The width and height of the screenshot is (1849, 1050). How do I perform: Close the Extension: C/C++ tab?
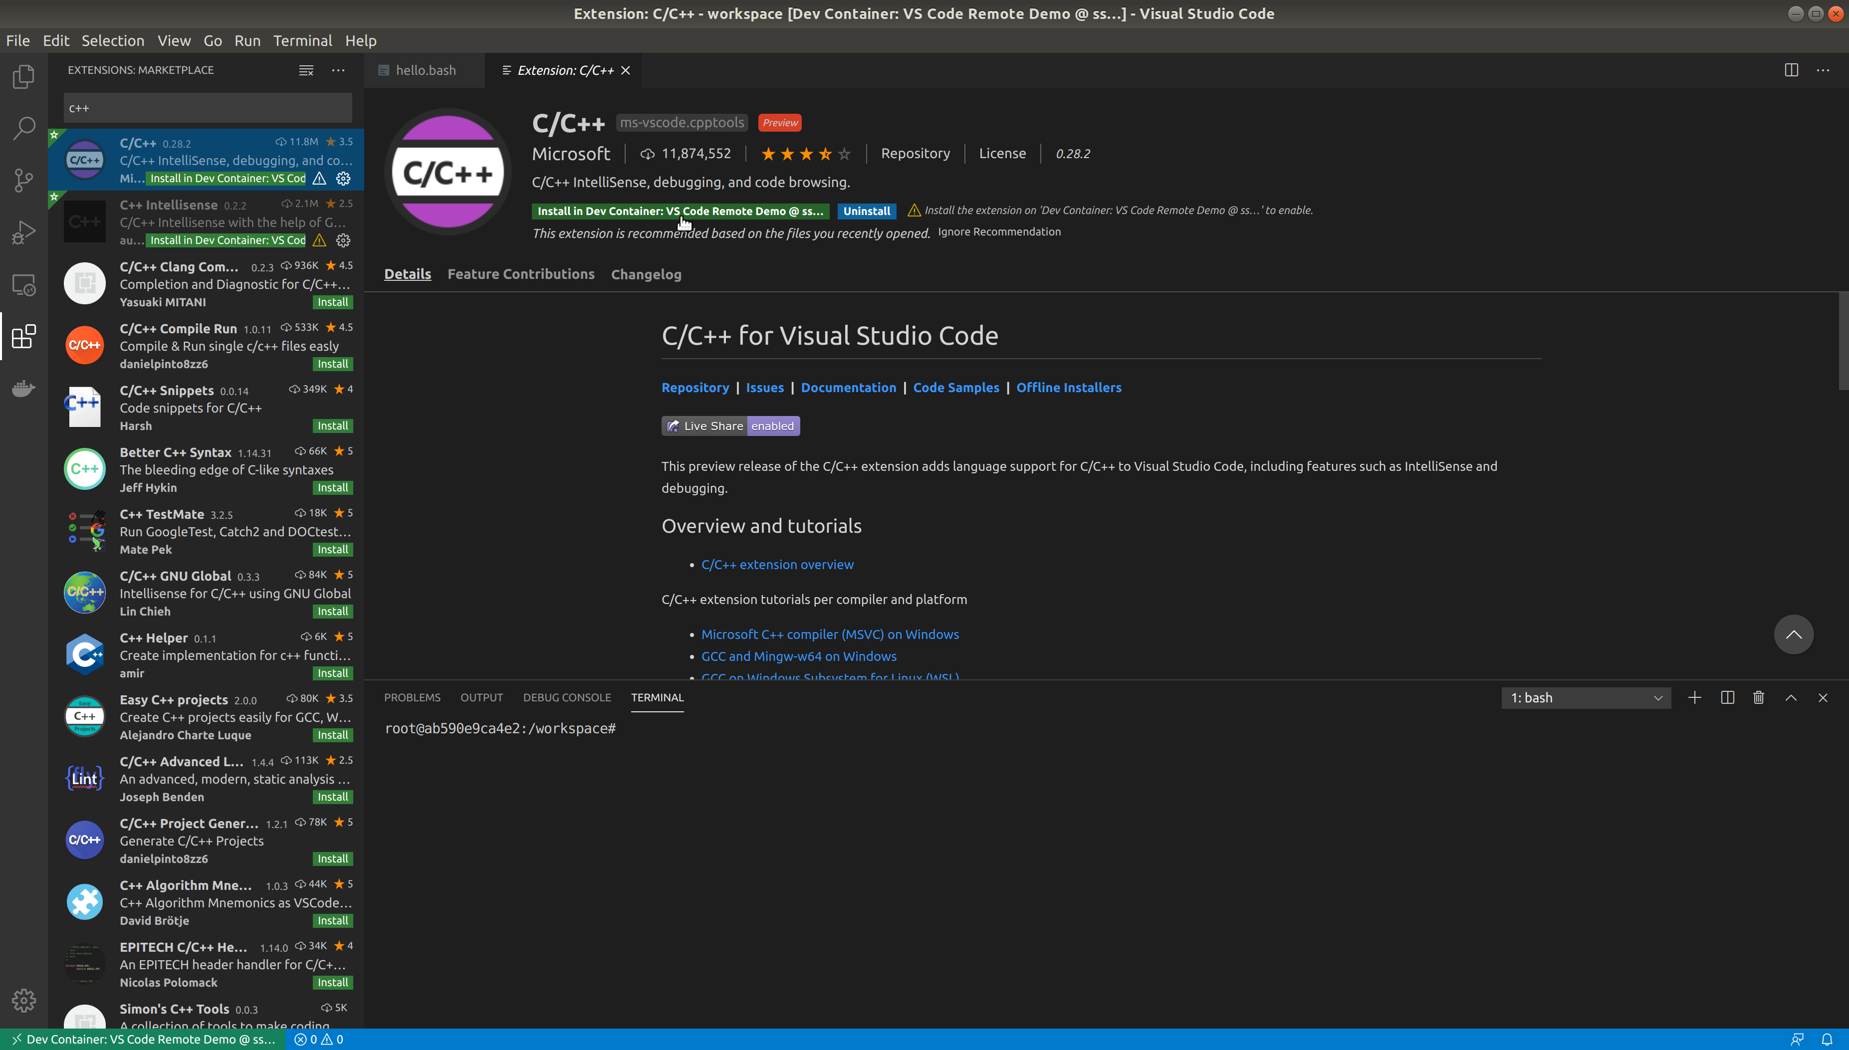pyautogui.click(x=626, y=70)
